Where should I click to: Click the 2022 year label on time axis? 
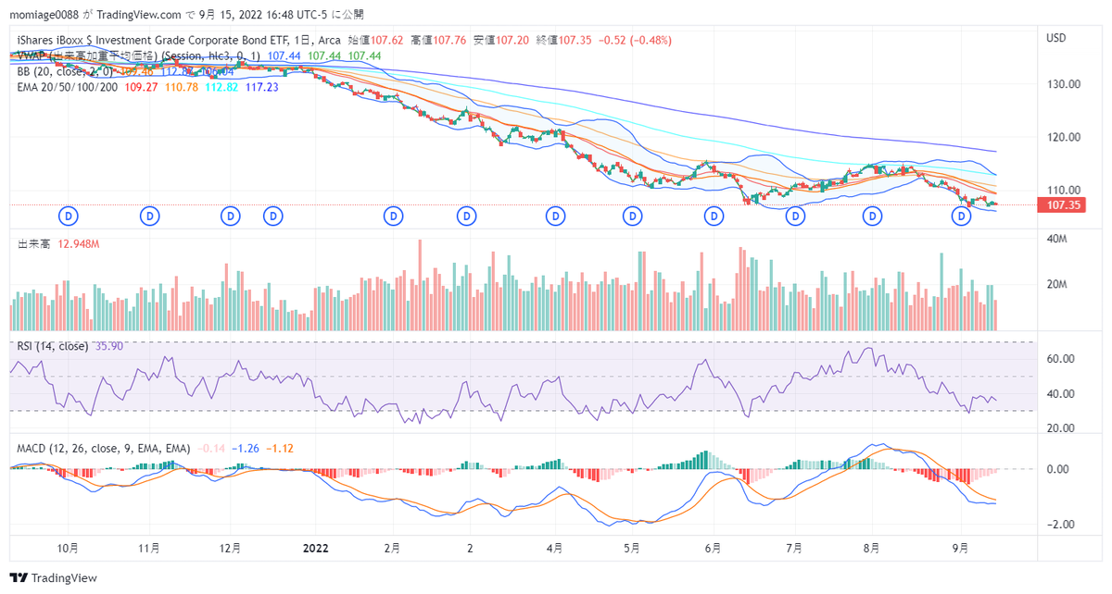tap(318, 548)
